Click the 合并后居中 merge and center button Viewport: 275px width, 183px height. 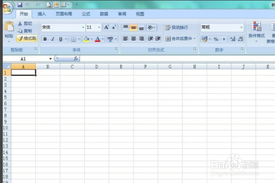click(179, 39)
